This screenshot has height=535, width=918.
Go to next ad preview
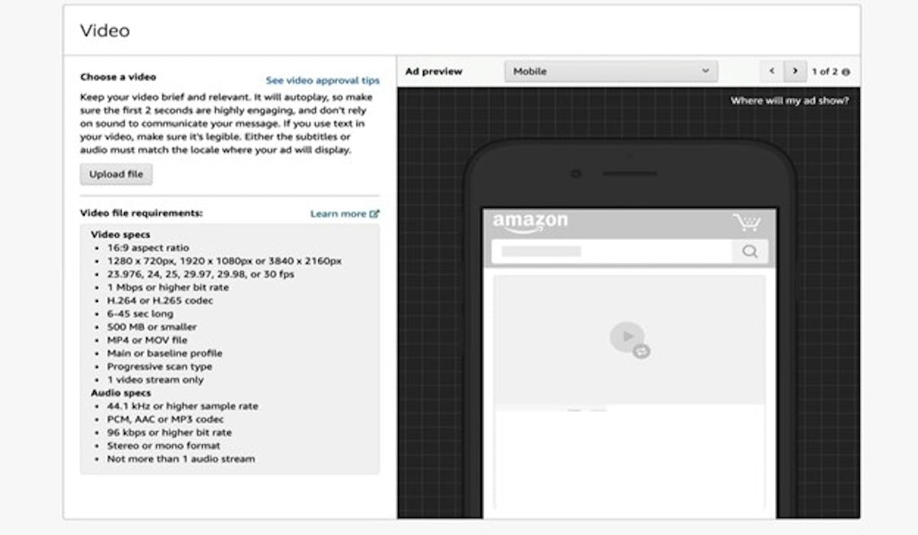click(x=795, y=71)
